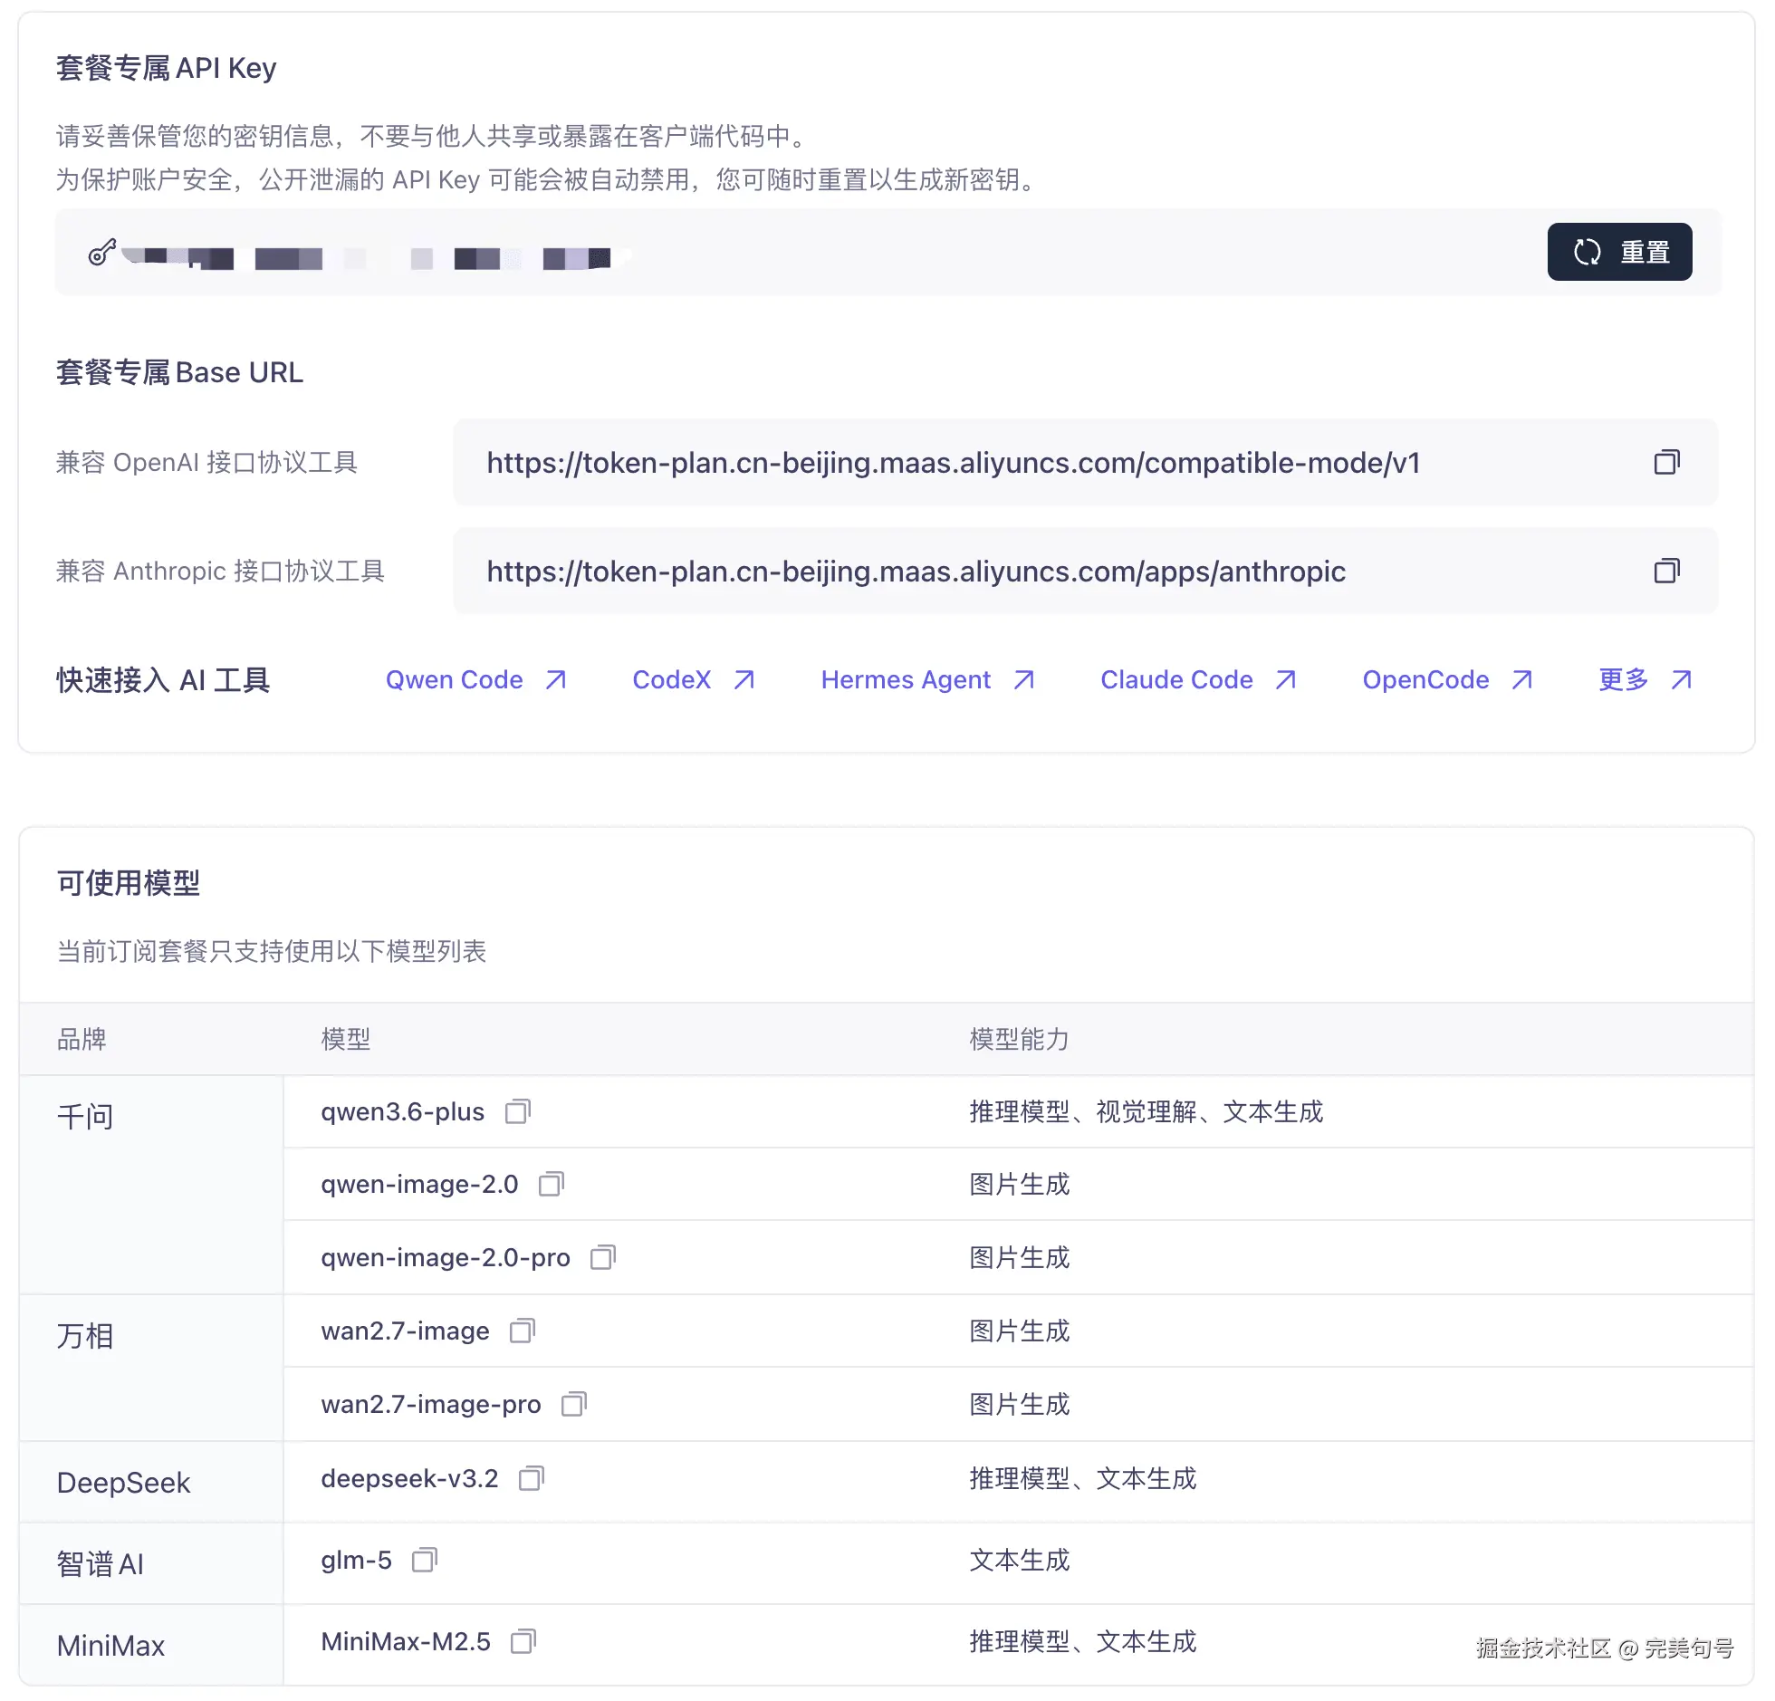Image resolution: width=1775 pixels, height=1701 pixels.
Task: Select the MiniMax-M2.5 model text
Action: (x=406, y=1641)
